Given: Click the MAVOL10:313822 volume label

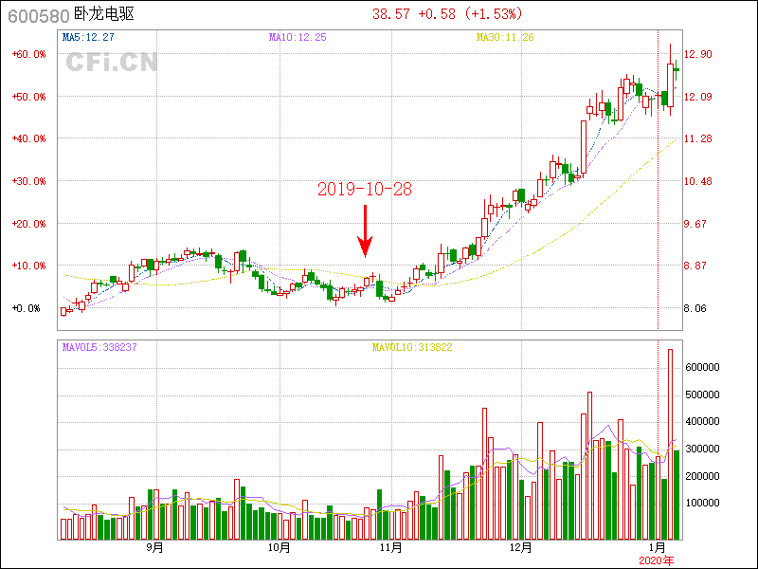Looking at the screenshot, I should (x=412, y=347).
